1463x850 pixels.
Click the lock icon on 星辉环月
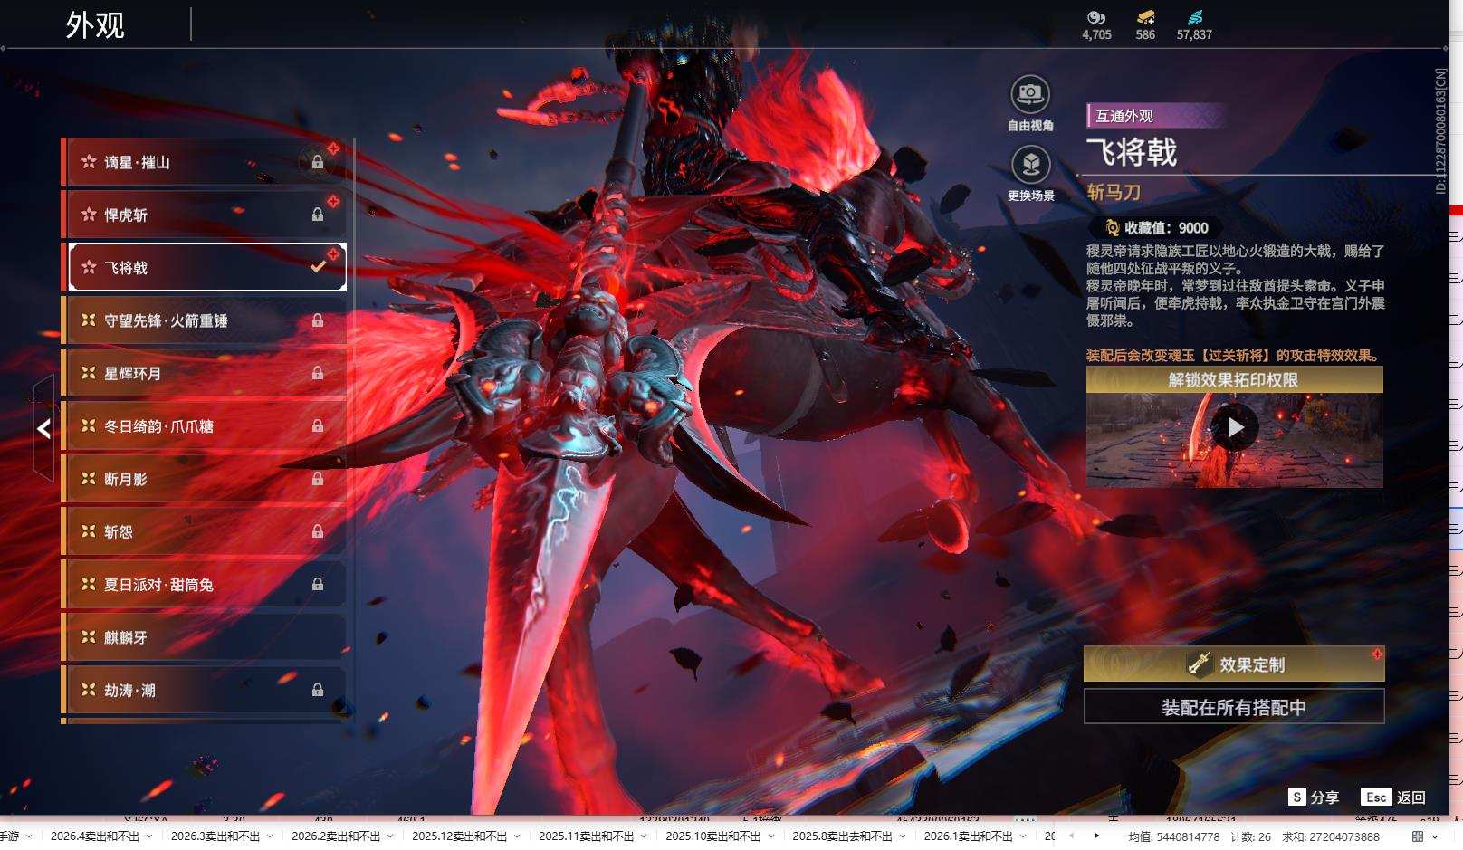point(318,373)
